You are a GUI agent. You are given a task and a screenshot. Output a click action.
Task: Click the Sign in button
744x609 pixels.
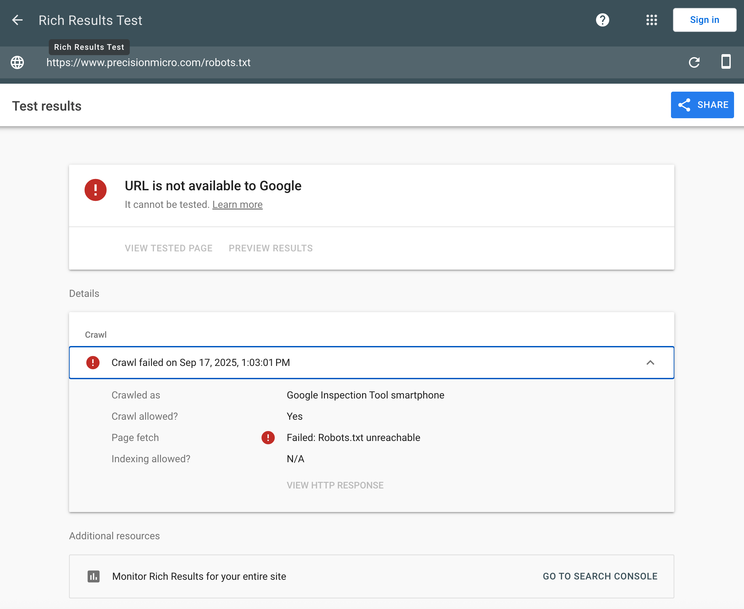[705, 20]
